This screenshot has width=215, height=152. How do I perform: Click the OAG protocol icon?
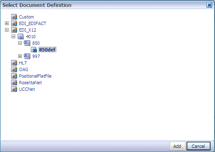pos(14,69)
